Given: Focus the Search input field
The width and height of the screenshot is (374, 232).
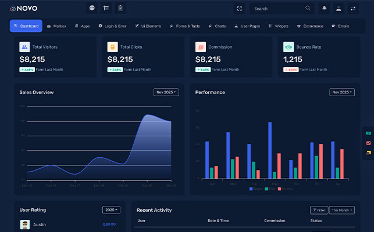Looking at the screenshot, I should 278,9.
